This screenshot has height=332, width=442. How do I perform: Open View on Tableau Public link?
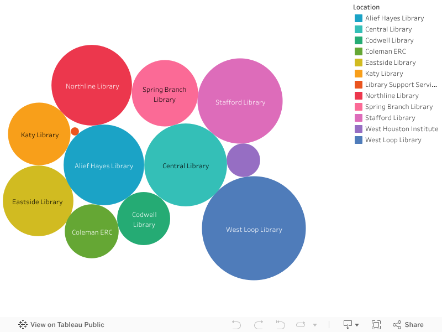click(61, 325)
